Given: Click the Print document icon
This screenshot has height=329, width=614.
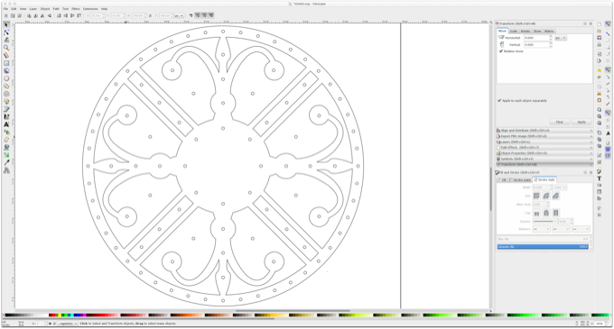Looking at the screenshot, I should coord(600,45).
